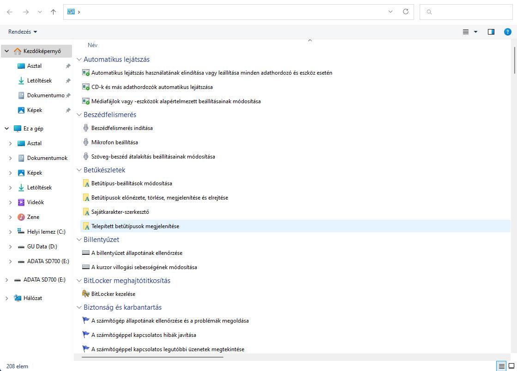The width and height of the screenshot is (517, 371).
Task: Click the microphone icon beside Mikrofon beállítása
Action: (85, 142)
